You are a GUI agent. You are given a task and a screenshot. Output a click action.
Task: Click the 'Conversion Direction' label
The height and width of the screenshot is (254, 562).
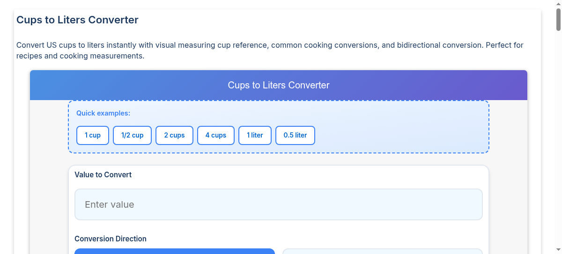pos(111,239)
